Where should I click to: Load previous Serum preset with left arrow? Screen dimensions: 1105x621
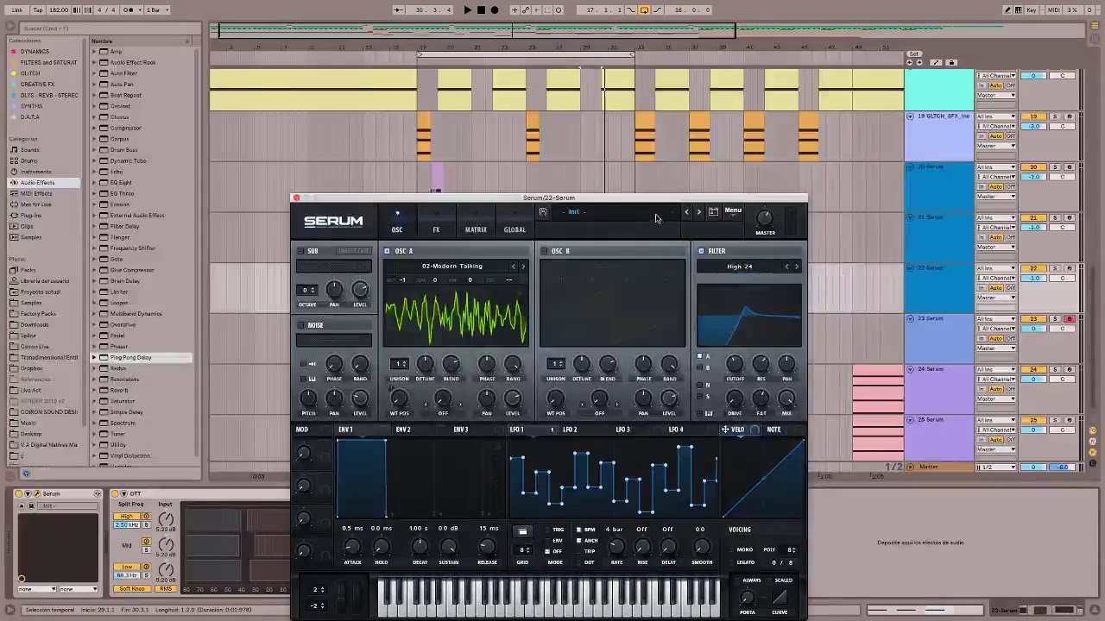pyautogui.click(x=687, y=212)
